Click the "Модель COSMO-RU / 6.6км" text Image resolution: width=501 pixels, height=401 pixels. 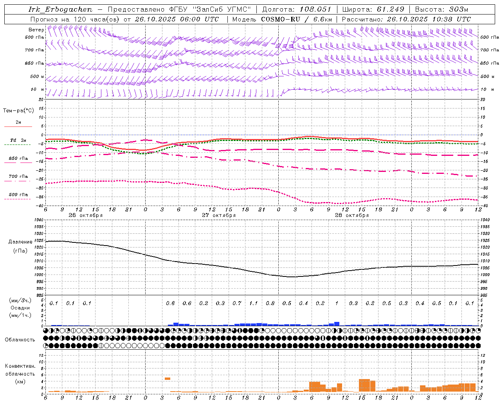click(282, 19)
